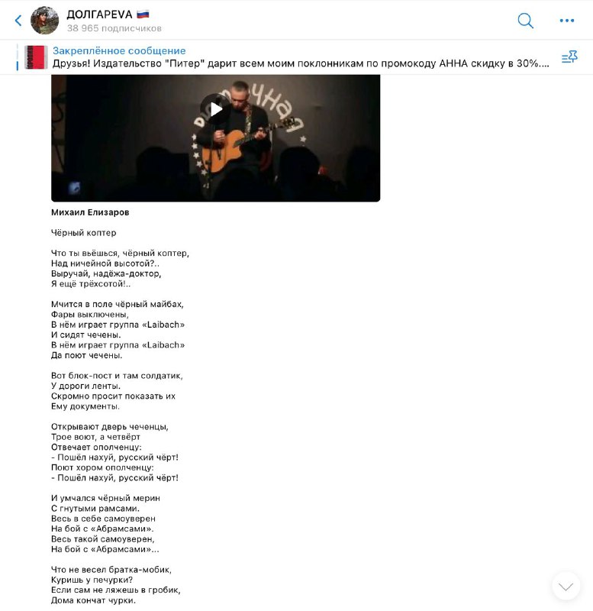Image resolution: width=593 pixels, height=611 pixels.
Task: Click the small icon in video bottom-left corner
Action: click(x=74, y=187)
